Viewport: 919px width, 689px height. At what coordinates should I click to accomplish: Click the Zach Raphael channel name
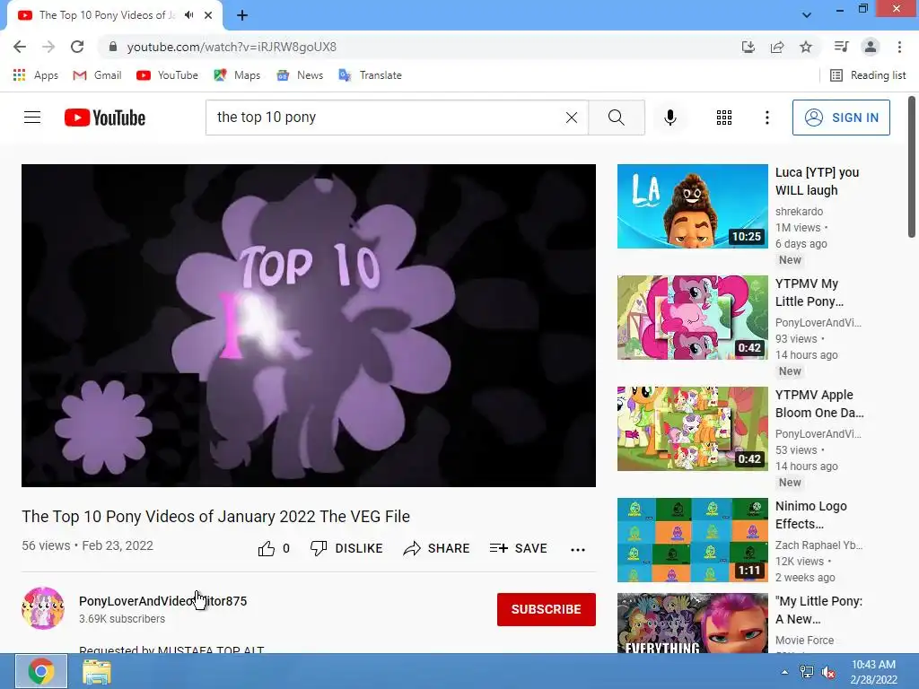[818, 545]
